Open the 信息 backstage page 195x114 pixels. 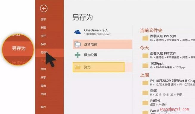(x=43, y=19)
